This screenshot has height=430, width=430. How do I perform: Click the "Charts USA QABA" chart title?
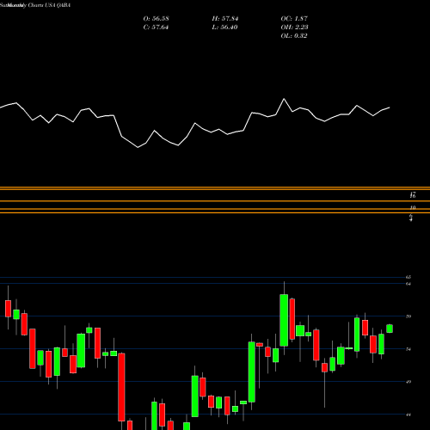click(49, 5)
